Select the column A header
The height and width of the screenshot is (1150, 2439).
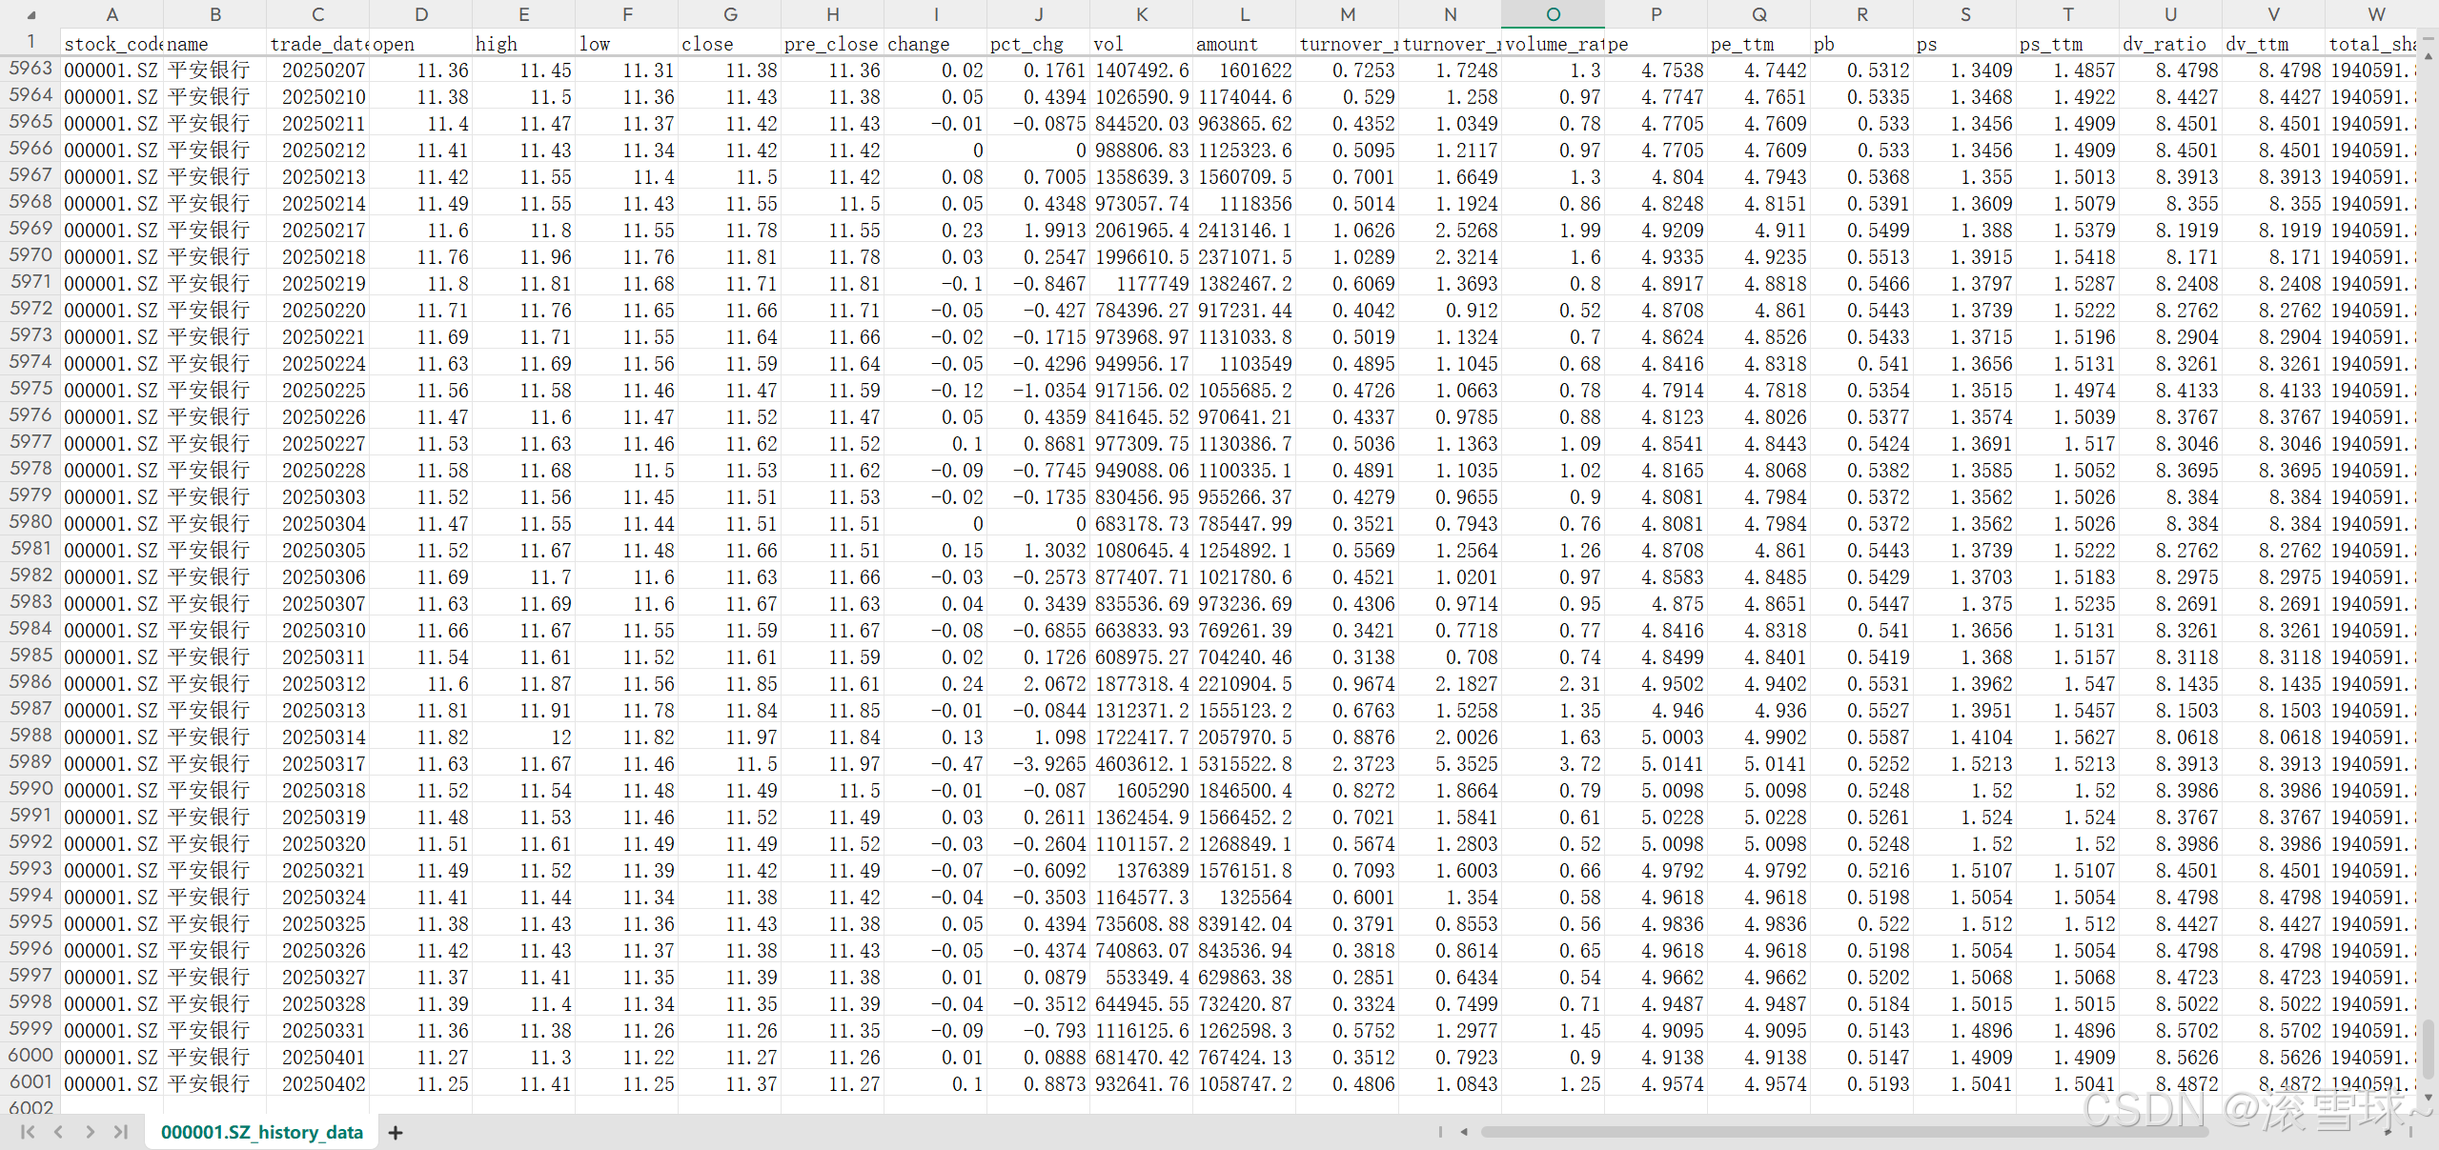112,14
